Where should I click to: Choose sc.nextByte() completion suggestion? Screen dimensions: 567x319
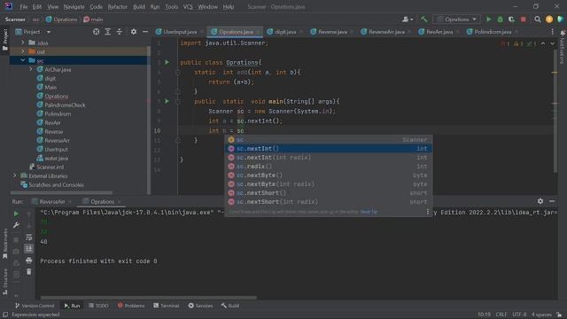[329, 175]
